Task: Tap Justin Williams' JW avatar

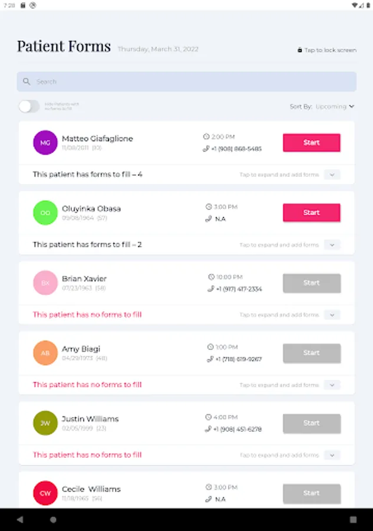Action: click(45, 423)
